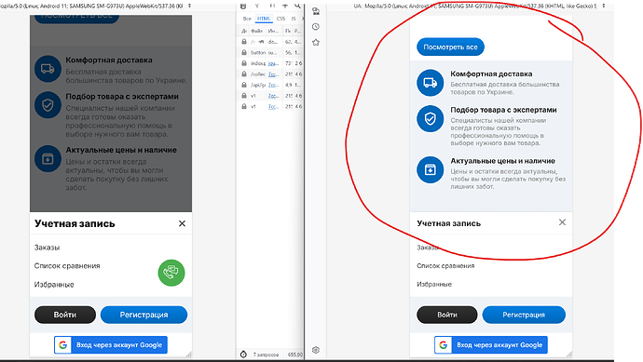
Task: Open Избранные in left screenshot
Action: point(54,284)
